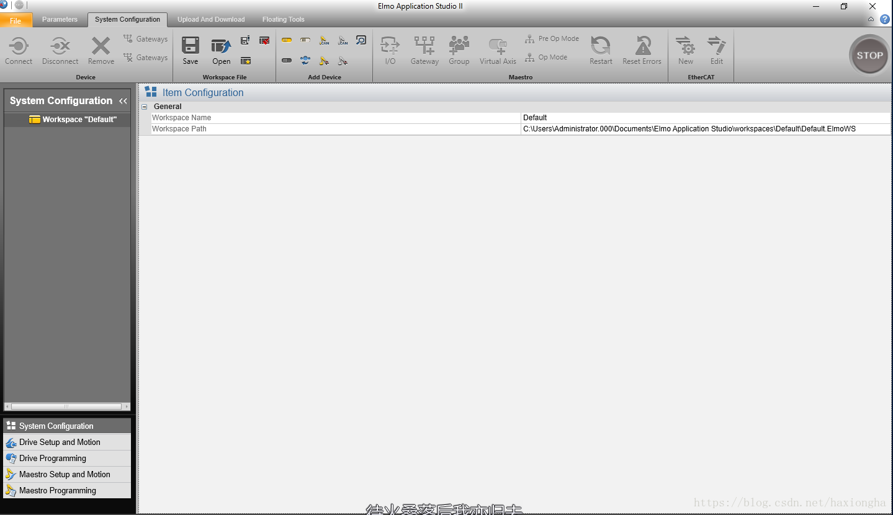The height and width of the screenshot is (515, 893).
Task: Select Pre Op Mode
Action: click(552, 38)
